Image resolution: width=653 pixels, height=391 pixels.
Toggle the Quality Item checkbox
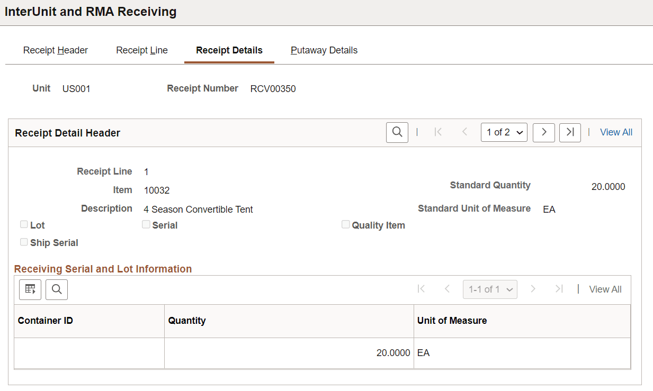point(346,224)
